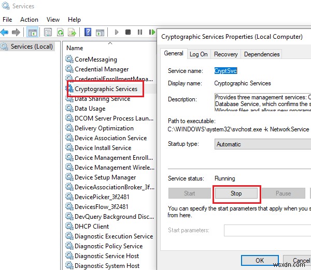Click the gear icon beside DevicesFlow_3f2481
The image size is (311, 270).
(69, 207)
